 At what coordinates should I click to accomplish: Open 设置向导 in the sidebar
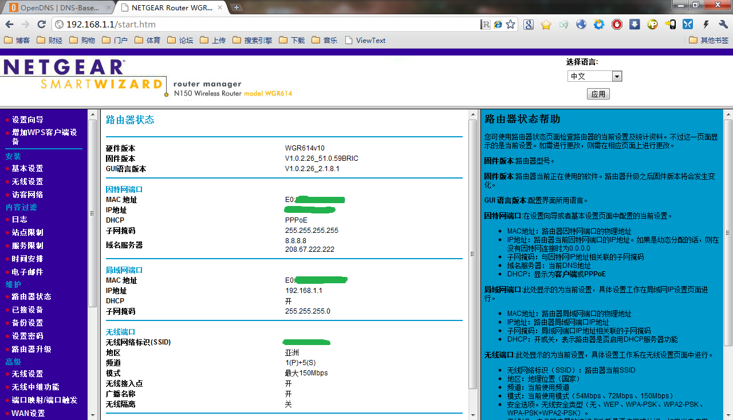[x=27, y=120]
